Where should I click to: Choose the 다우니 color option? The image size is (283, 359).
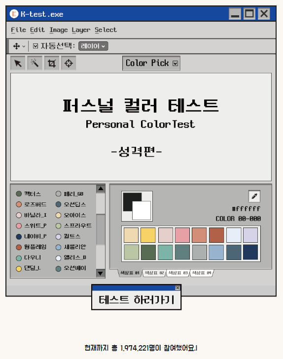29,258
